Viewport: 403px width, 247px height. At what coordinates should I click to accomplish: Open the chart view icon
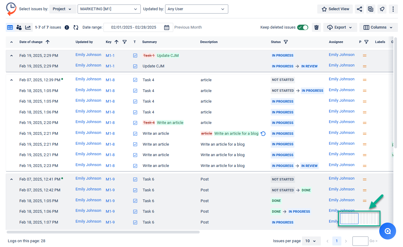(x=28, y=27)
